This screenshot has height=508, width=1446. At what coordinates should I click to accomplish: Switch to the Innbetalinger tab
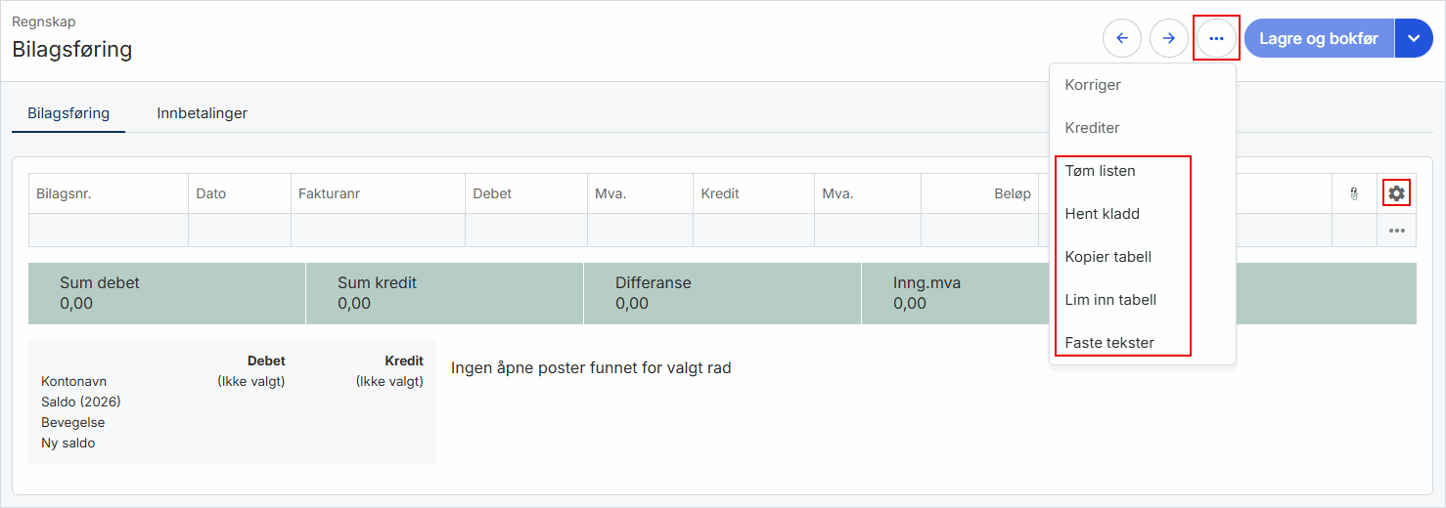(203, 113)
